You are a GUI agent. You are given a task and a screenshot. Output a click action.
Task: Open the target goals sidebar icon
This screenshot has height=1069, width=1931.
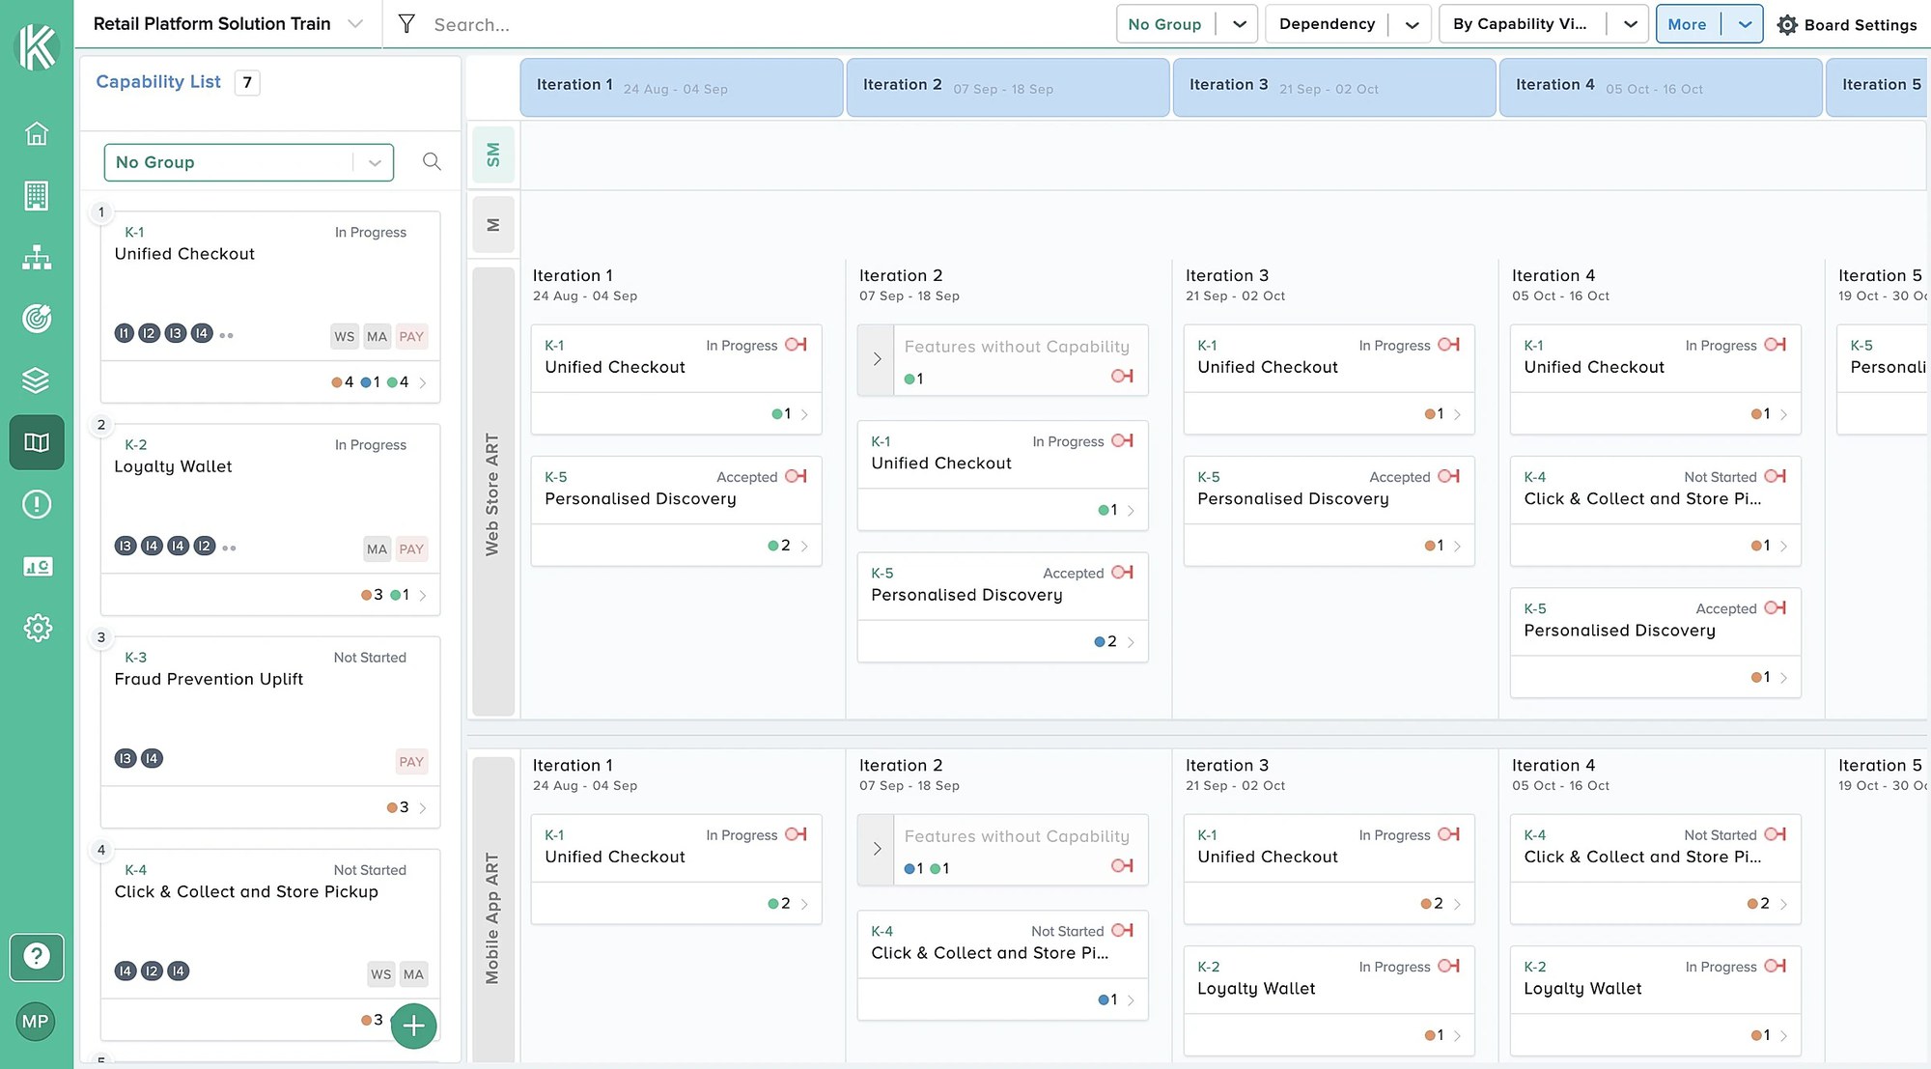(x=37, y=319)
